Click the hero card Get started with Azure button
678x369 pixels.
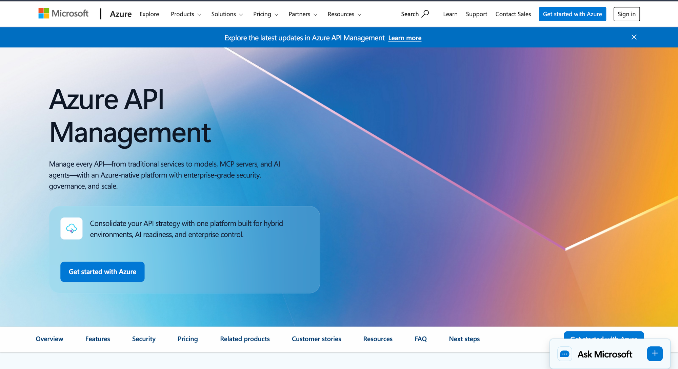click(x=102, y=272)
